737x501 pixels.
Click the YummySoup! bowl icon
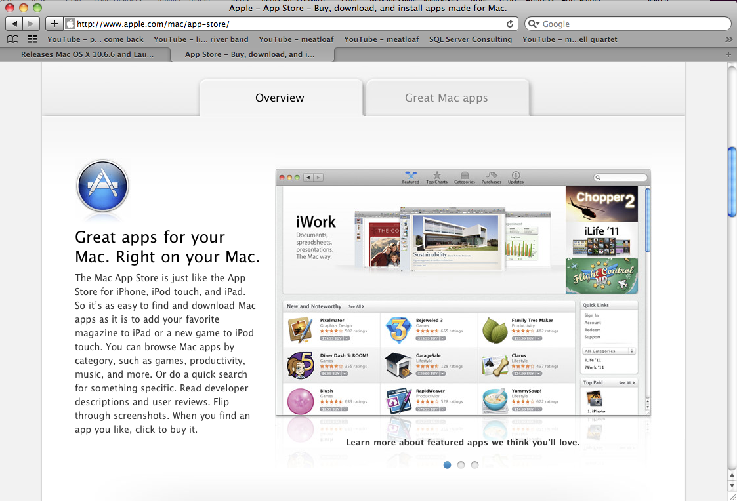495,400
